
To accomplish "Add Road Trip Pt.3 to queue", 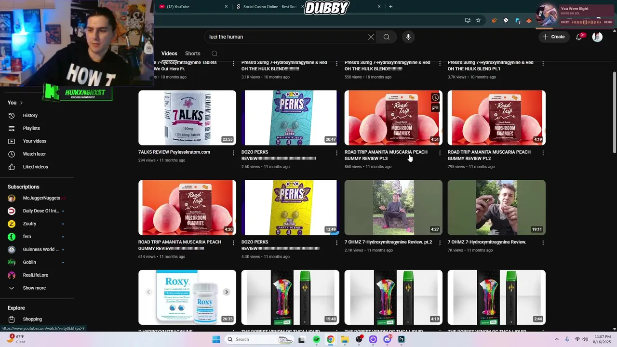I will (x=435, y=108).
